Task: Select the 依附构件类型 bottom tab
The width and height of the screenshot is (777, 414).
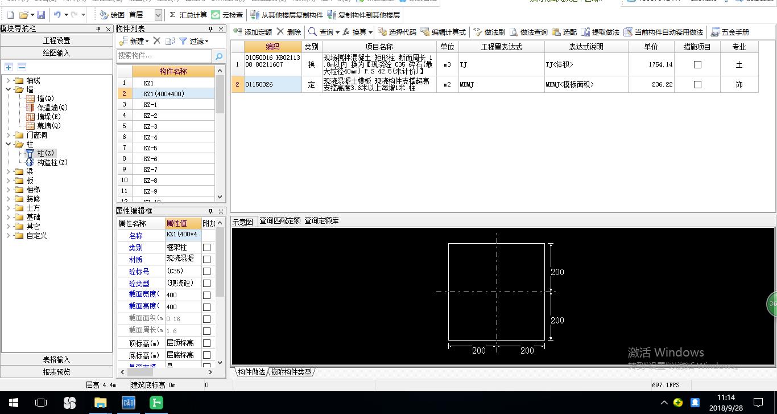Action: point(291,372)
